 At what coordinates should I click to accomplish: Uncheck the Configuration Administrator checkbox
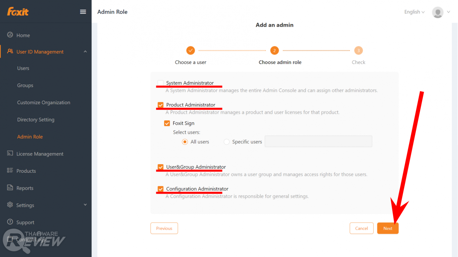coord(161,189)
